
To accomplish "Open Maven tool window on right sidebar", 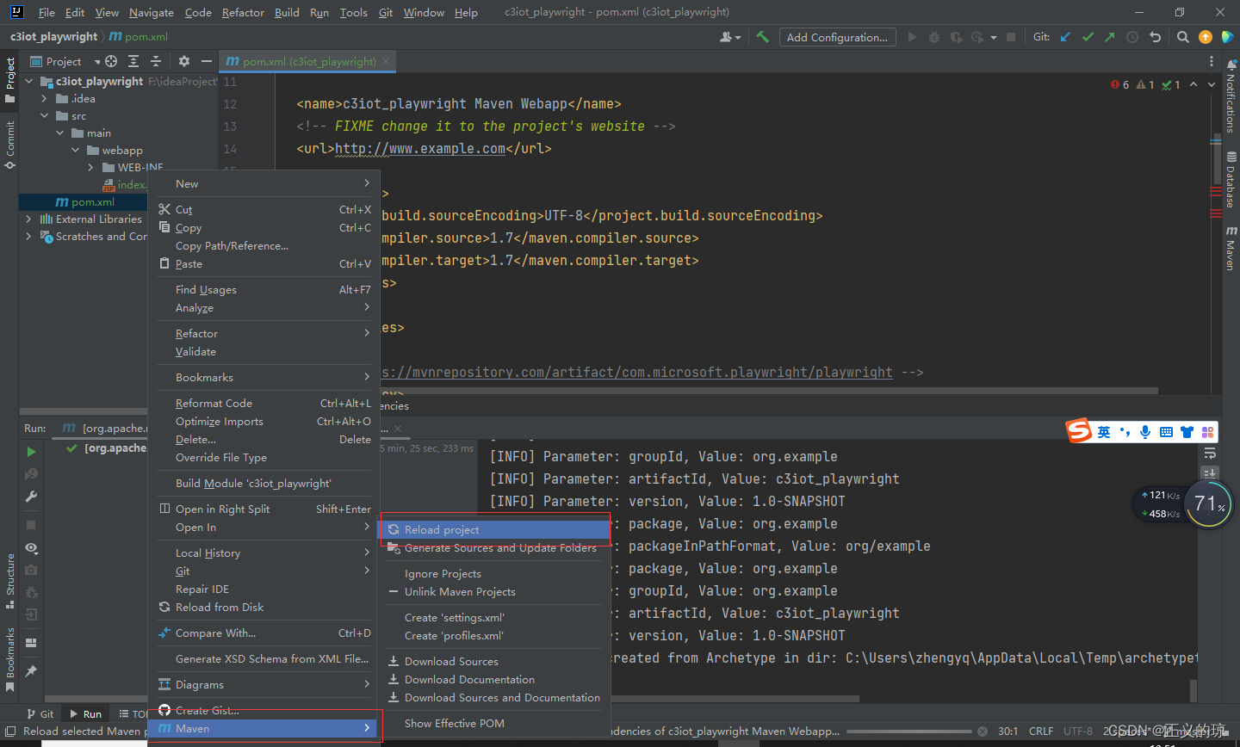I will click(x=1231, y=249).
